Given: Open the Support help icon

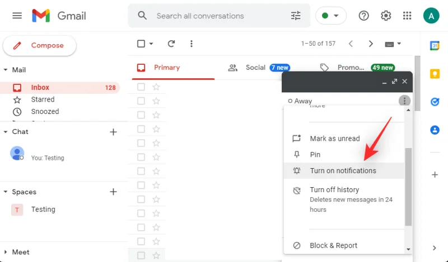Looking at the screenshot, I should coord(363,16).
